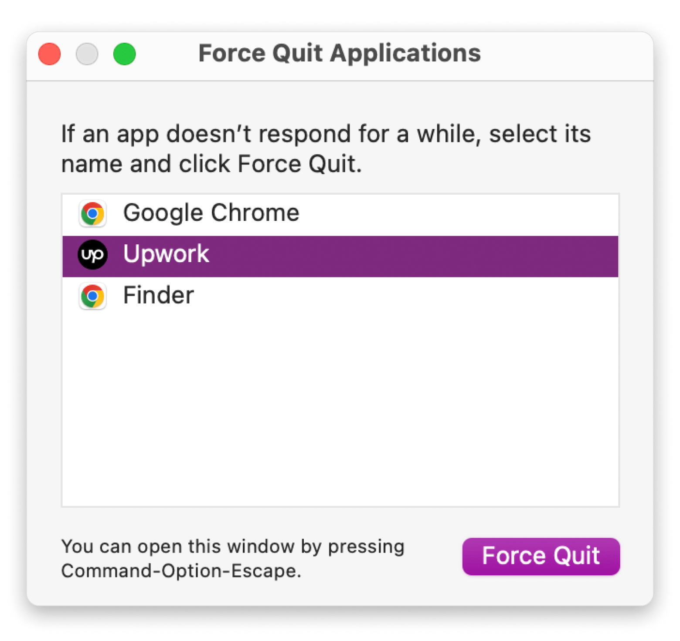Click the icon beside the Finder entry
The image size is (680, 641).
92,296
